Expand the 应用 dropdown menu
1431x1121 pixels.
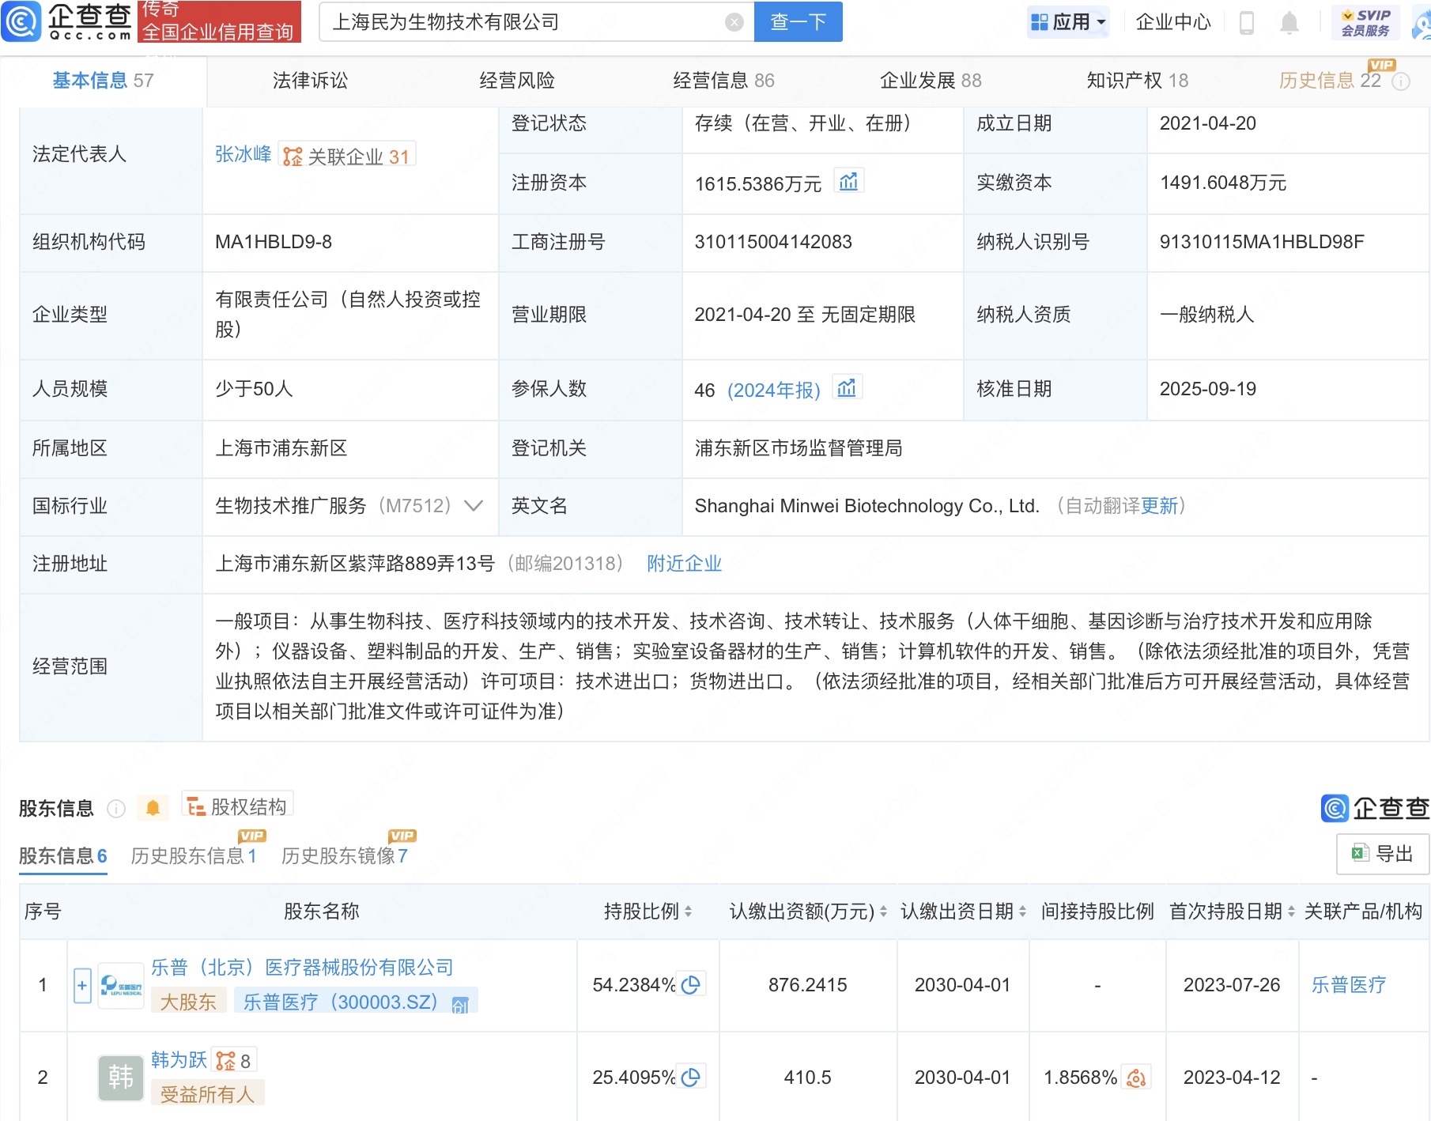tap(1069, 22)
